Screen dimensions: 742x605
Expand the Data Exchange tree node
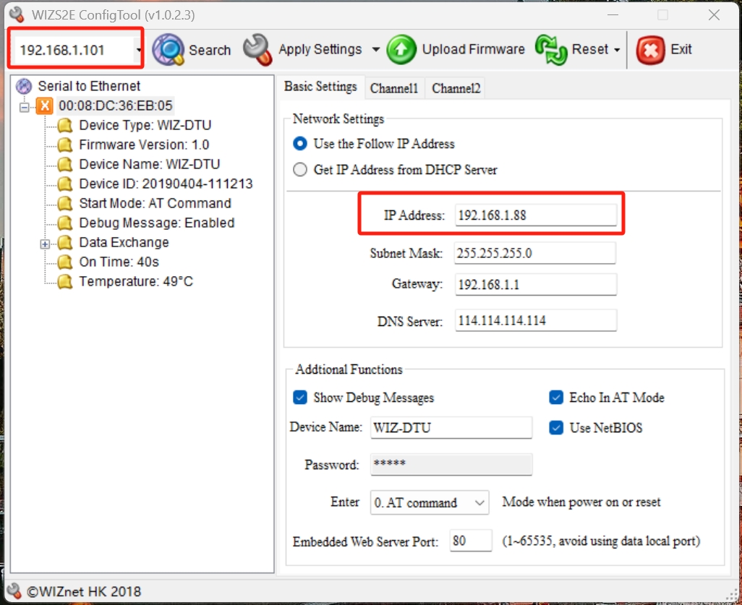point(45,244)
